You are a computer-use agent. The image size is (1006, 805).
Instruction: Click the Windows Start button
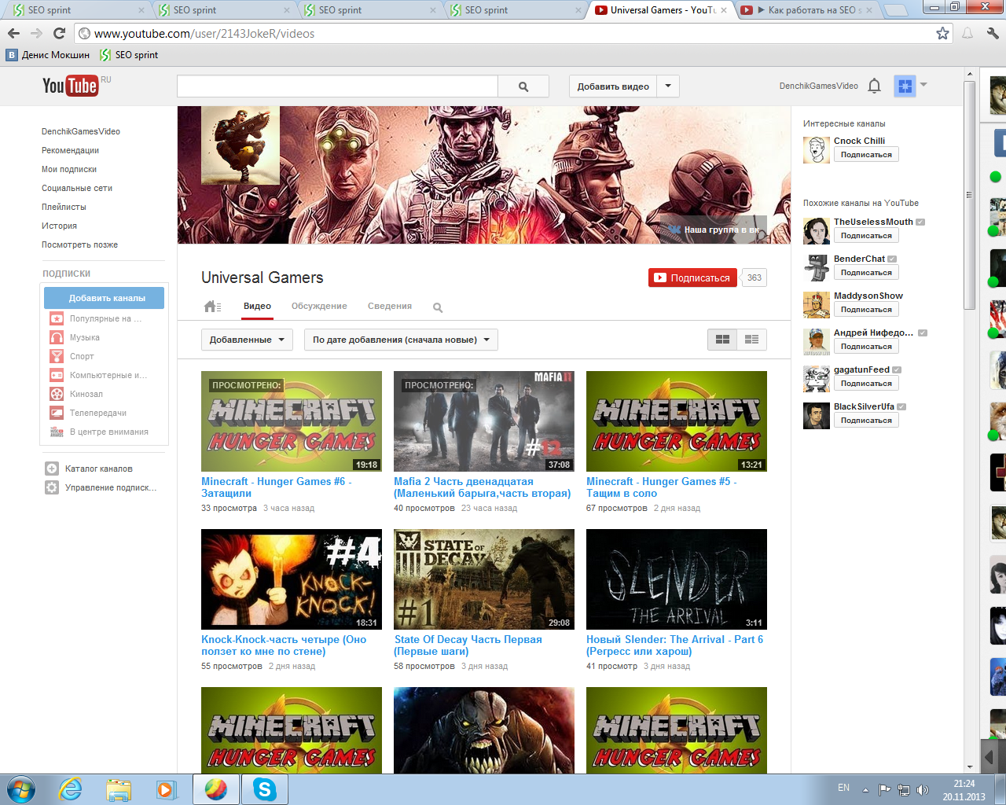coord(21,789)
